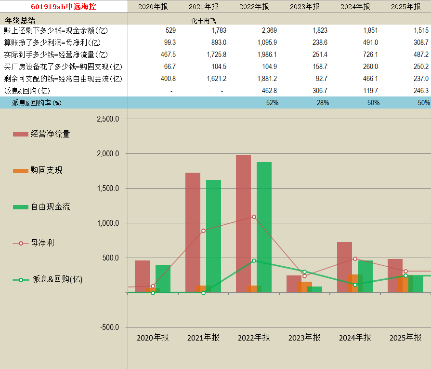Select the free cash flow value 400.8

click(x=168, y=79)
